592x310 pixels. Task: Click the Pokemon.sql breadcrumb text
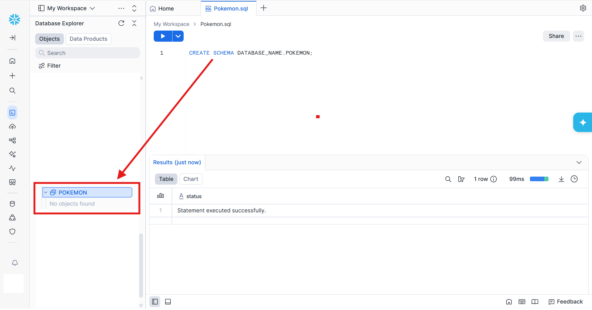216,24
